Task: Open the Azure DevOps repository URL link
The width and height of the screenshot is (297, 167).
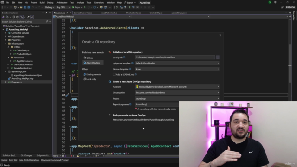Action: [x=143, y=120]
